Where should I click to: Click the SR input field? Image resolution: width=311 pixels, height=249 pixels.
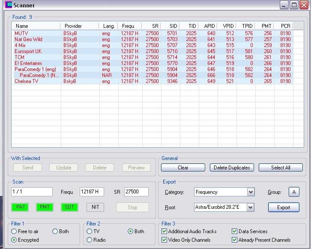(x=136, y=192)
